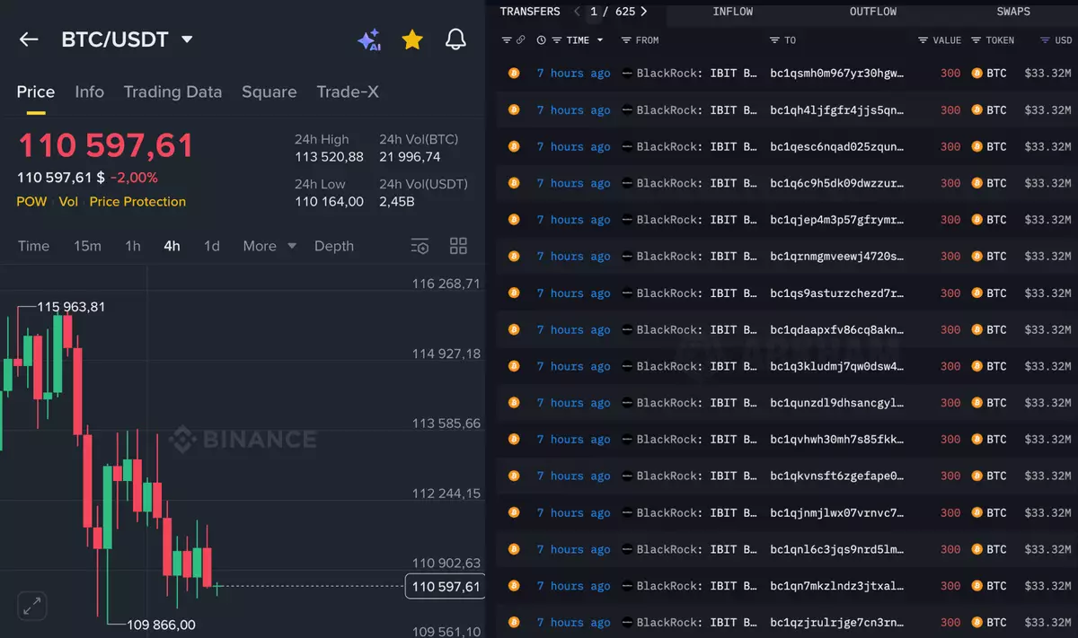Switch to the Trading Data tab

[x=172, y=92]
